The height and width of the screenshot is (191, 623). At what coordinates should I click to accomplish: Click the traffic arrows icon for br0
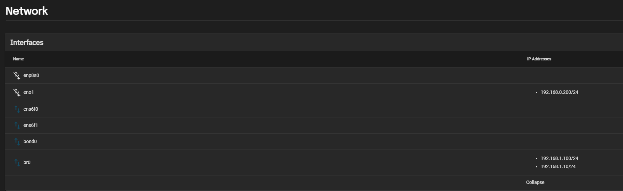coord(17,162)
